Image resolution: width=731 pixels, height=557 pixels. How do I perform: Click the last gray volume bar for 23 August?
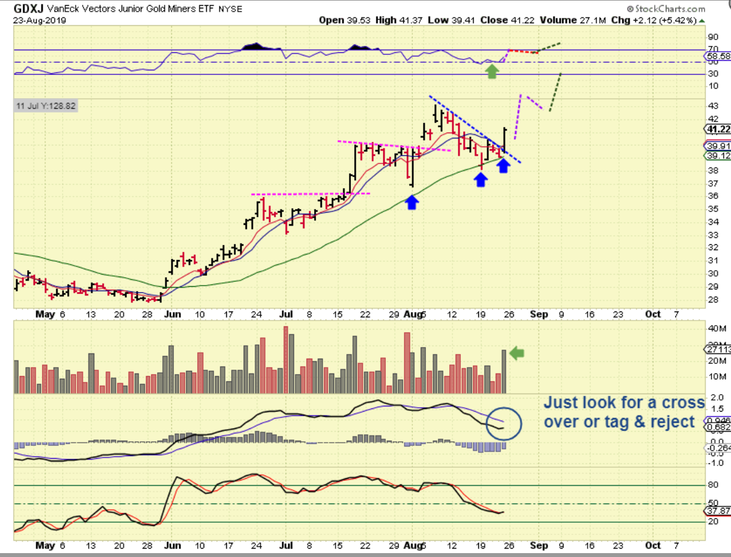[x=504, y=372]
